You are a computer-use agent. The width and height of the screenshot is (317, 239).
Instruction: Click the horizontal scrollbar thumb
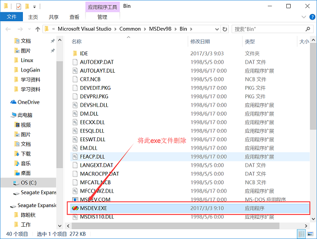click(x=176, y=226)
